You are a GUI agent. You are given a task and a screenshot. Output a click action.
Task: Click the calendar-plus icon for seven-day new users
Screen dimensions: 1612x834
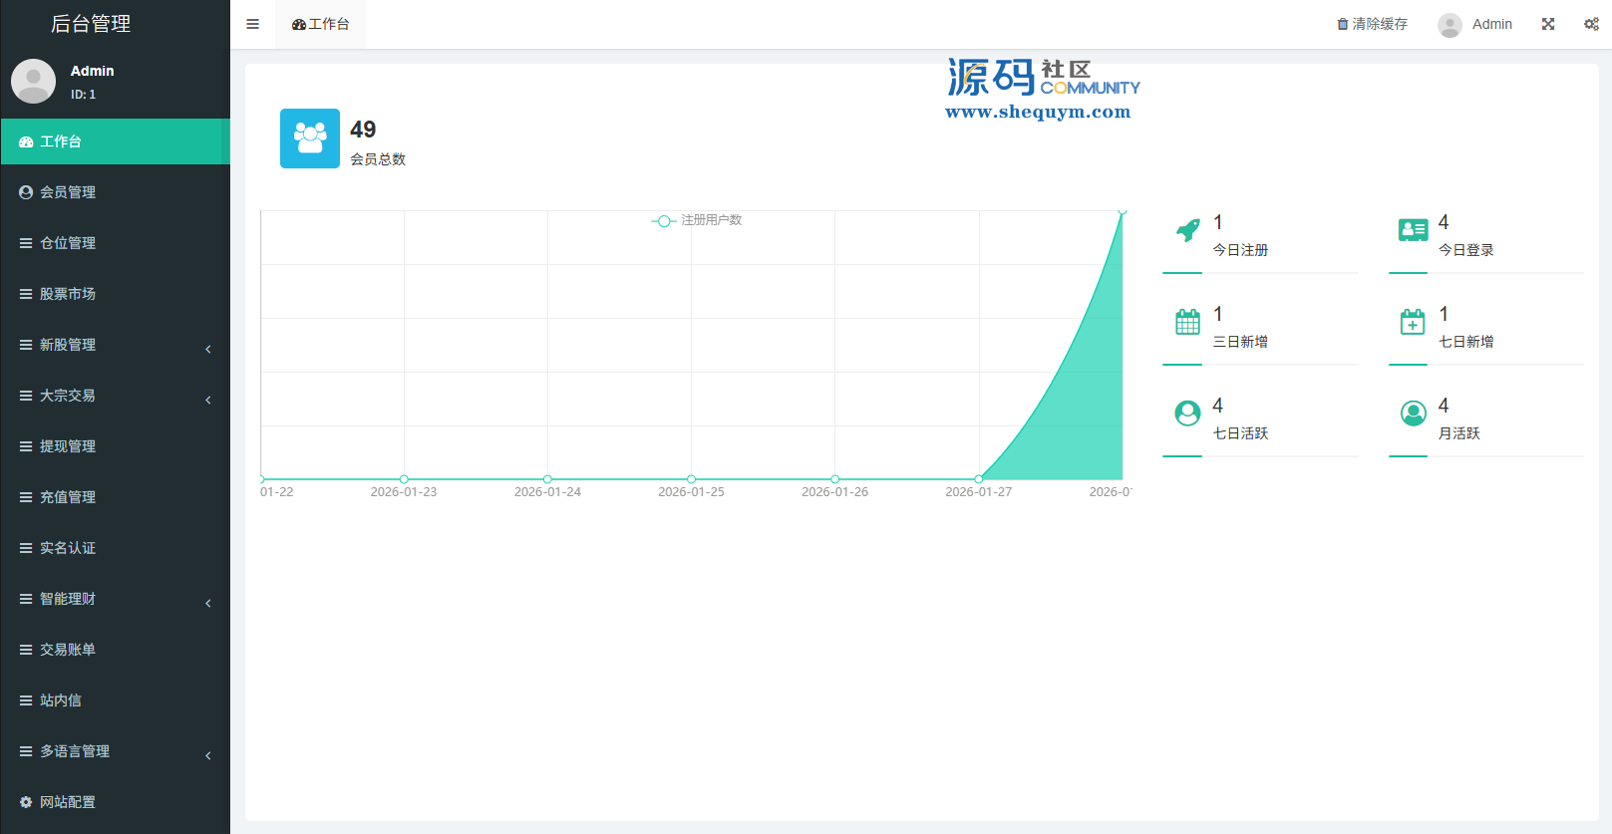point(1413,322)
